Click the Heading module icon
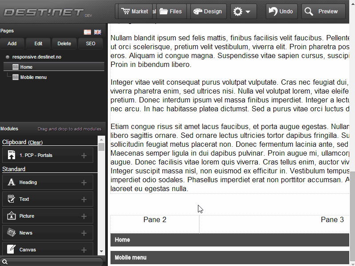 [12, 182]
